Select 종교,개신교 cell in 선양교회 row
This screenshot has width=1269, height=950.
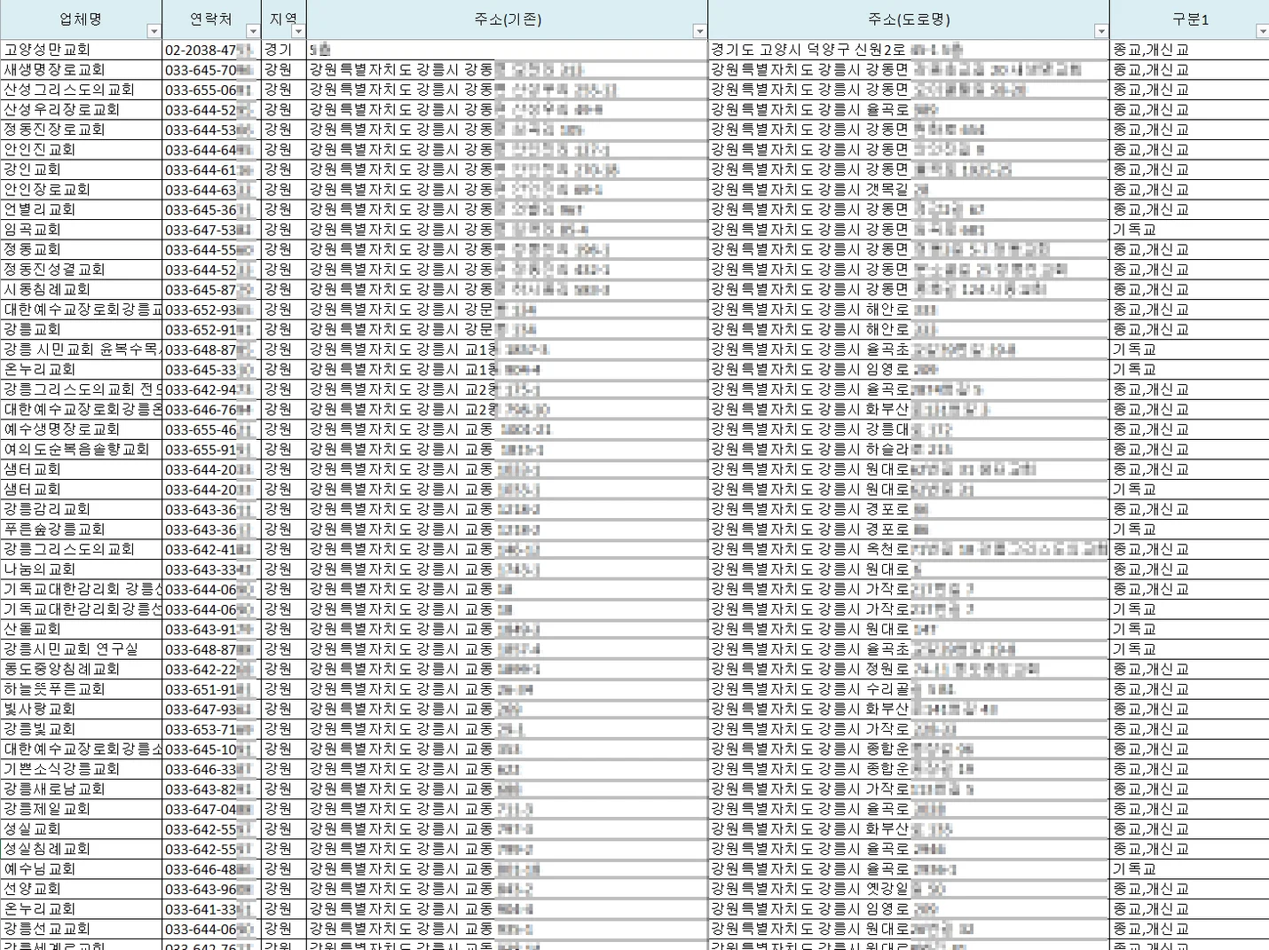click(x=1189, y=888)
